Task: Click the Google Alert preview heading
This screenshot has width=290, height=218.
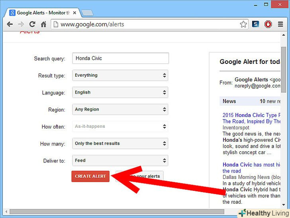Action: click(x=250, y=61)
